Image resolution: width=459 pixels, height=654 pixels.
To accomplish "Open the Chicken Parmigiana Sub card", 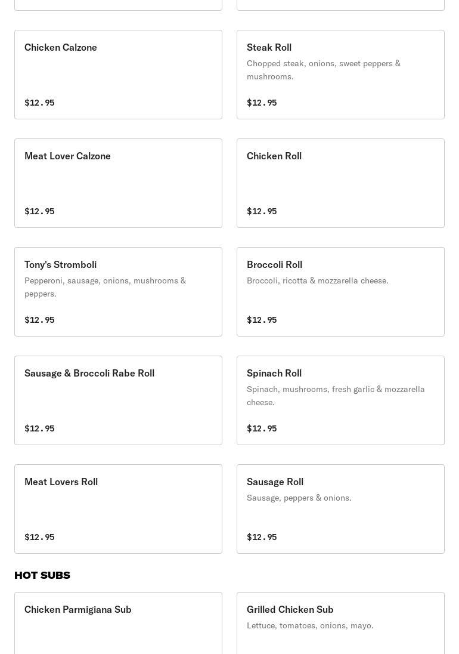I will [x=118, y=622].
